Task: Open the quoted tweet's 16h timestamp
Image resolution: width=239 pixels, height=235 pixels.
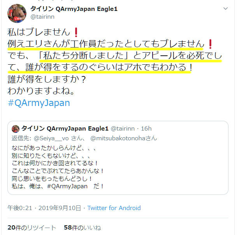Action: click(x=146, y=129)
